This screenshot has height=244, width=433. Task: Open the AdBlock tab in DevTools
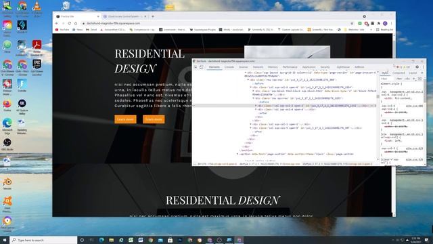point(359,67)
